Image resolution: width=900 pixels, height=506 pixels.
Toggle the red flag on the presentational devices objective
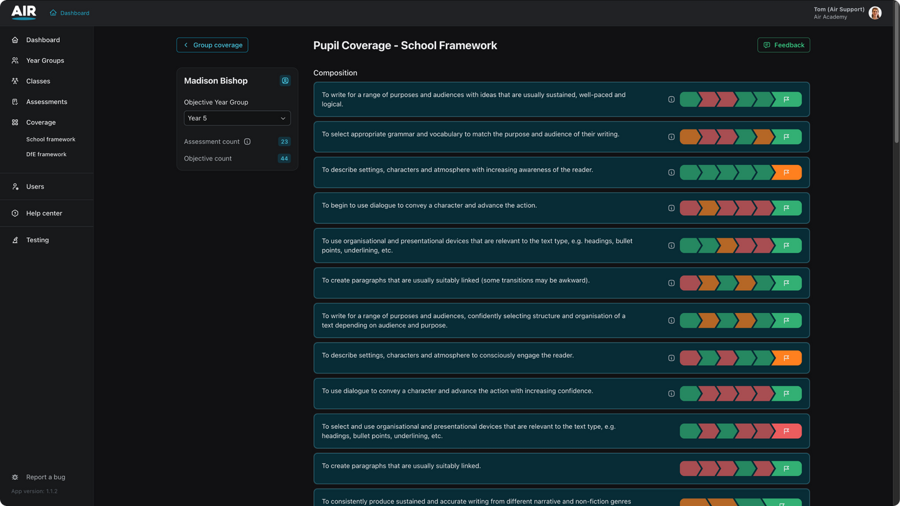tap(786, 431)
